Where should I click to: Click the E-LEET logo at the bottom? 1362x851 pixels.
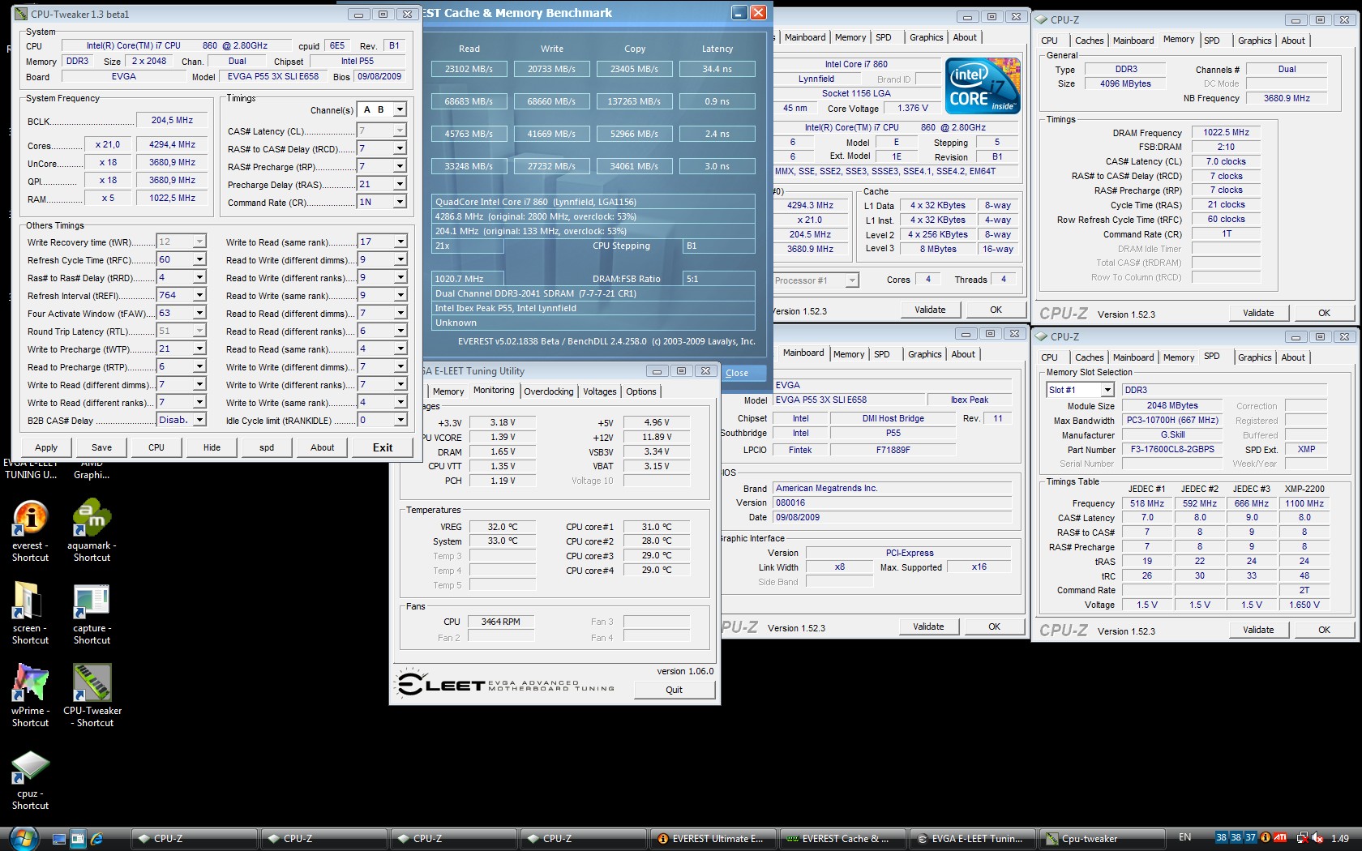506,685
